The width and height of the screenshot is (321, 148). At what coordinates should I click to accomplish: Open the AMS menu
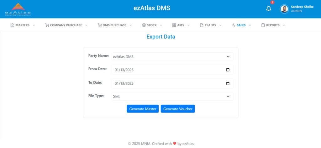click(x=181, y=25)
